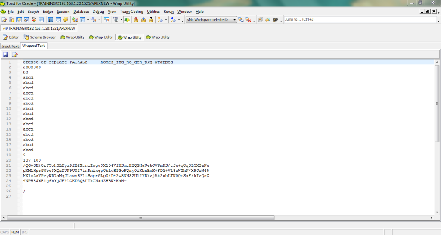441x235 pixels.
Task: Click the documents icon beside chat bubbles
Action: [x=261, y=20]
